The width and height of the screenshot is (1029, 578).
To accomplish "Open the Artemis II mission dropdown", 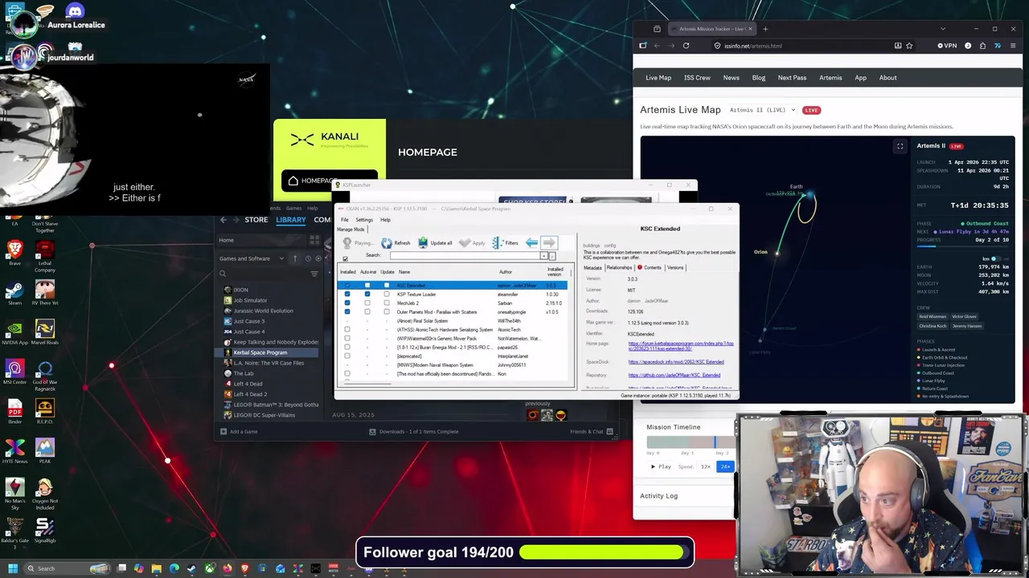I will (762, 110).
